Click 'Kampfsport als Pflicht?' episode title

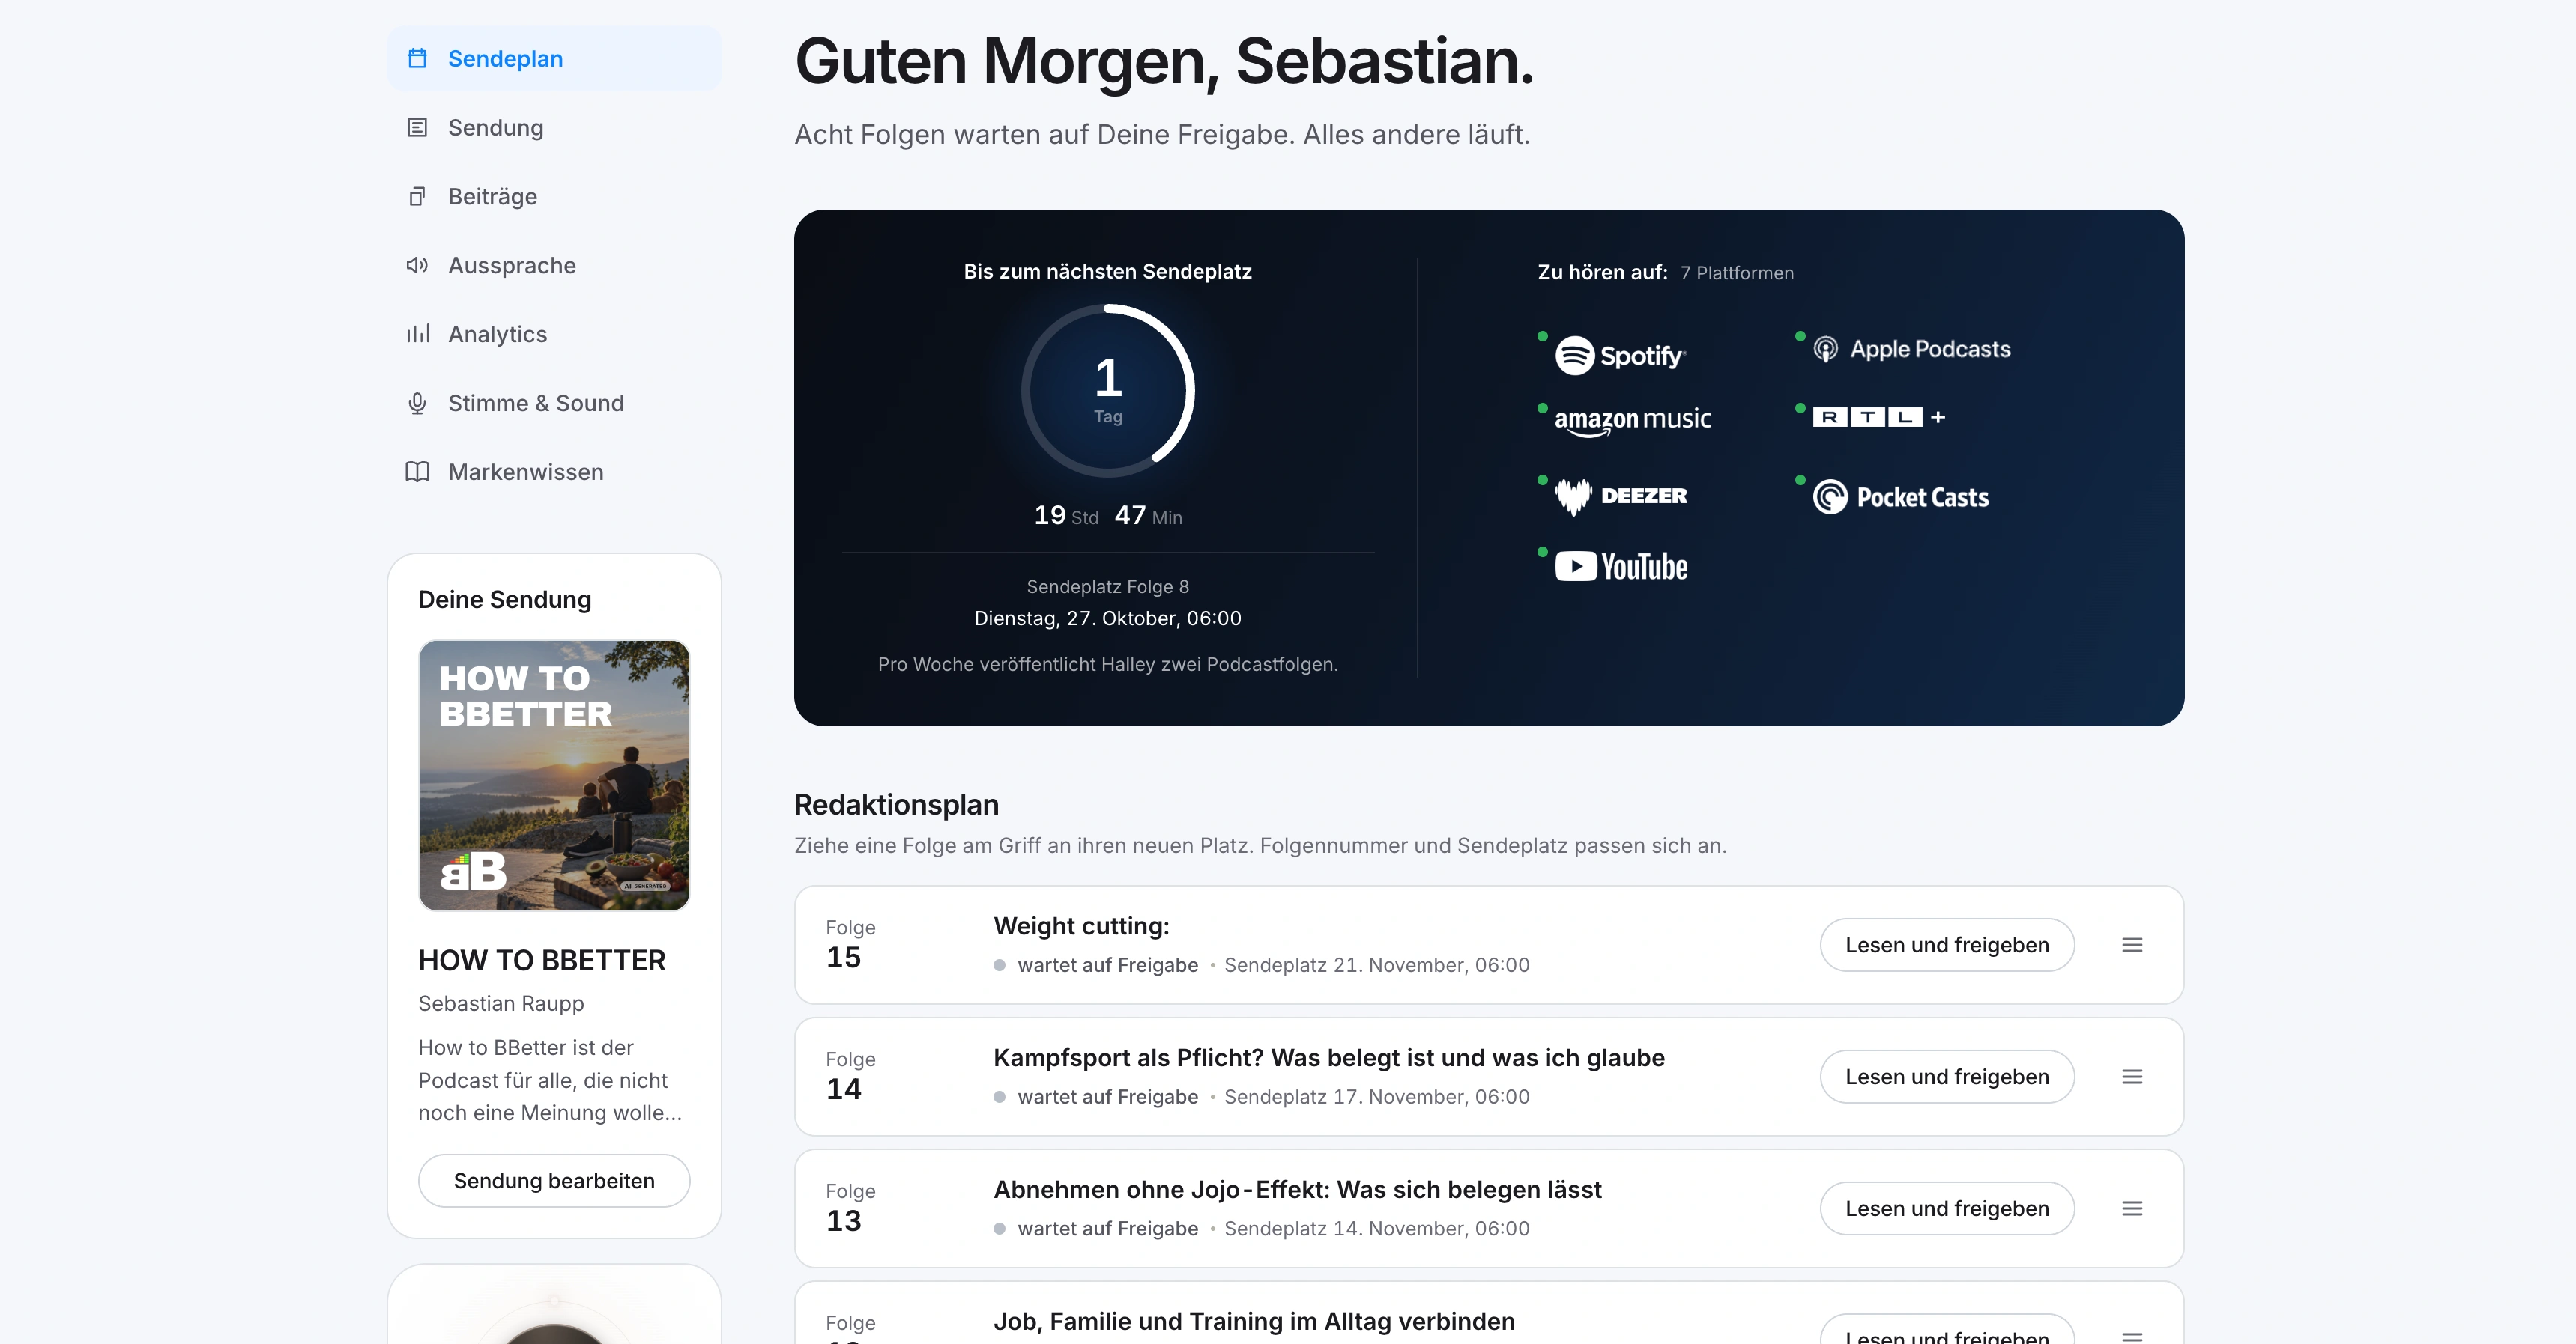(x=1329, y=1058)
